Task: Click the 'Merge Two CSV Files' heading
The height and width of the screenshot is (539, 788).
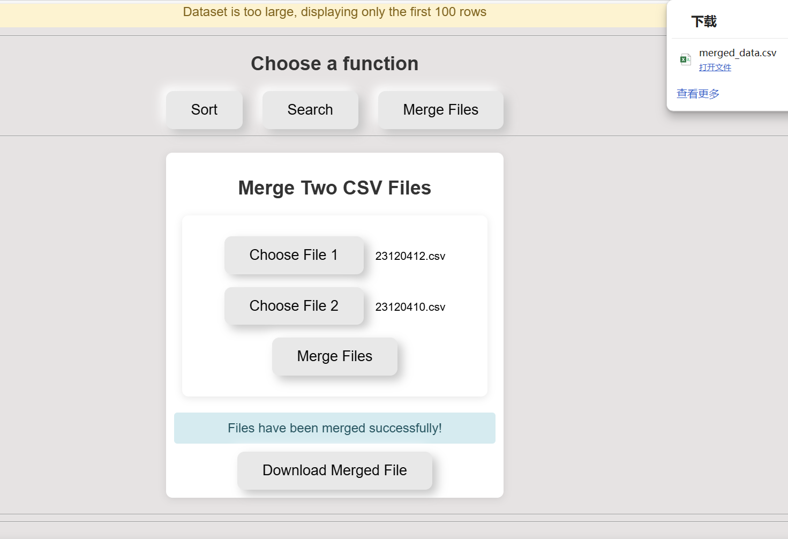Action: point(335,188)
